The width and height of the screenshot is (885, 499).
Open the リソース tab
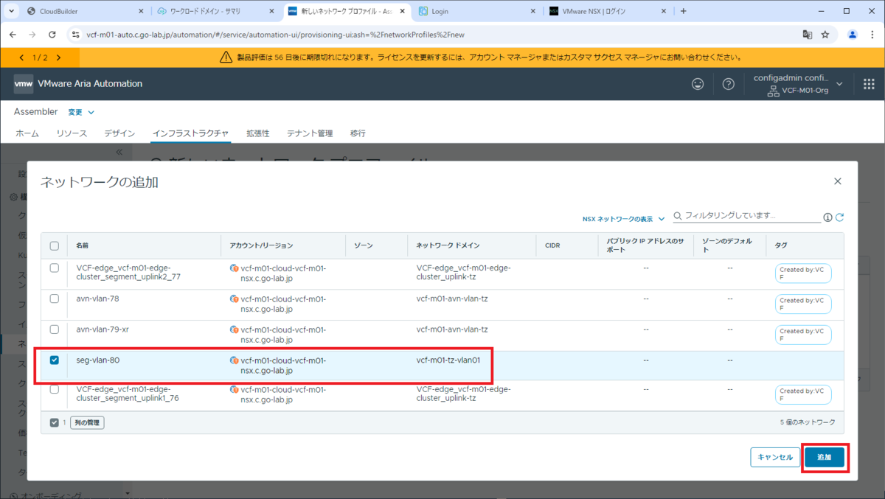(x=72, y=133)
